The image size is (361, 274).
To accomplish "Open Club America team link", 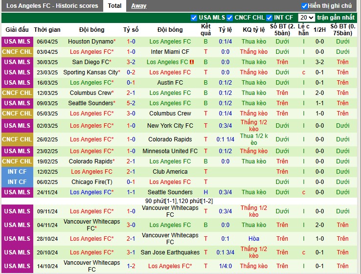I will pos(170,172).
